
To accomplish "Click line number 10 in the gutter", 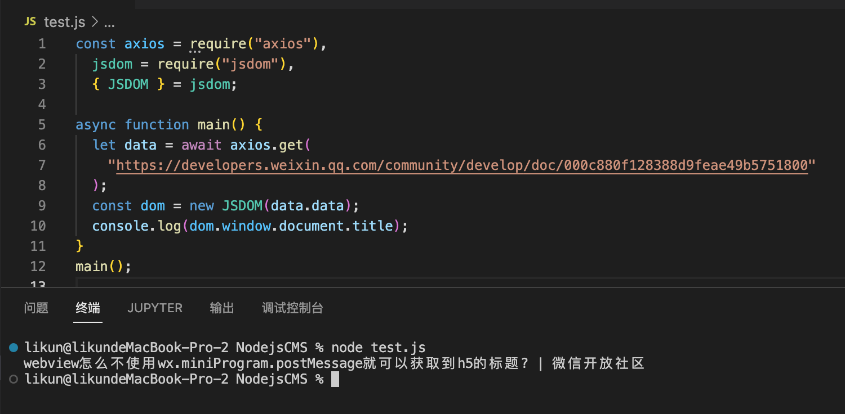I will [x=38, y=226].
